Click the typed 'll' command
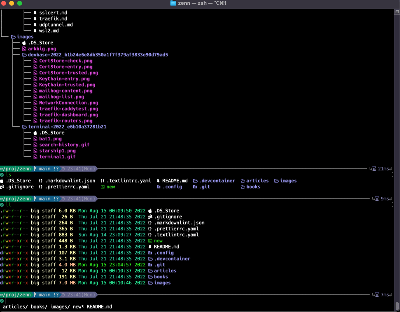 [8, 205]
